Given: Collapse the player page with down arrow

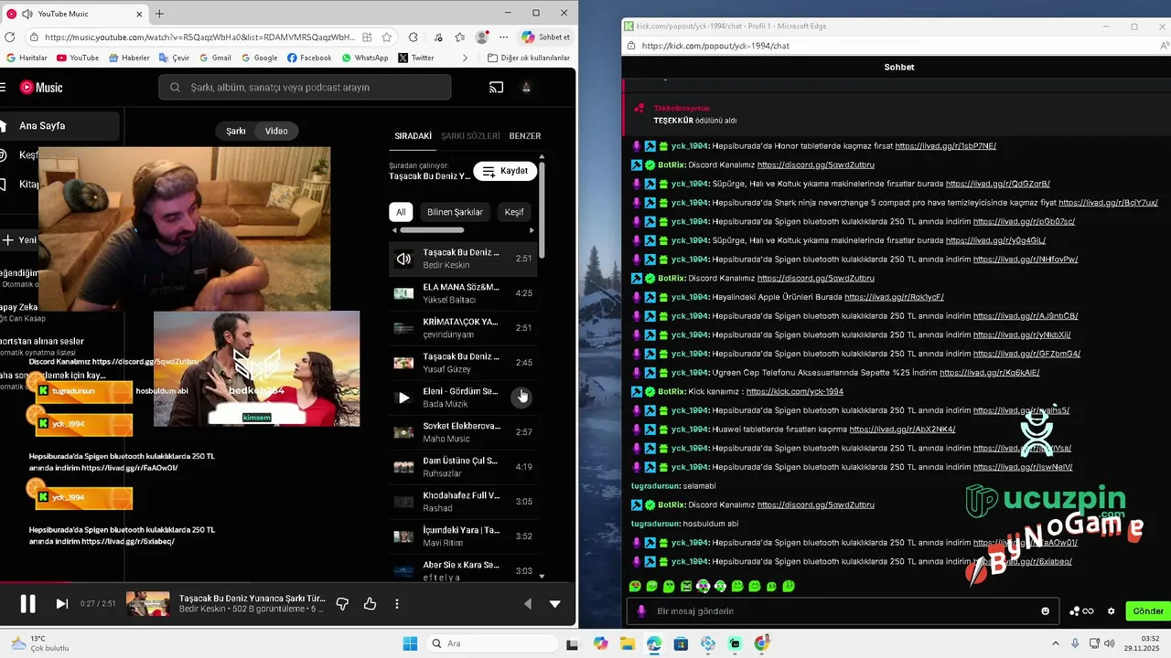Looking at the screenshot, I should click(554, 604).
